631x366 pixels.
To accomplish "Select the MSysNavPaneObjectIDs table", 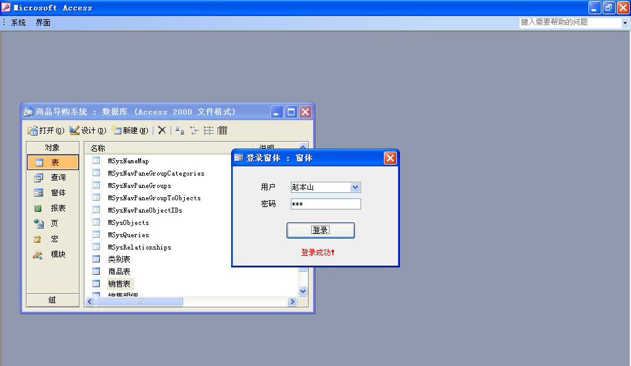I will coord(145,210).
